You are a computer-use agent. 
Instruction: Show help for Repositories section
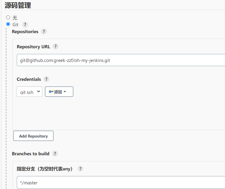[44, 31]
